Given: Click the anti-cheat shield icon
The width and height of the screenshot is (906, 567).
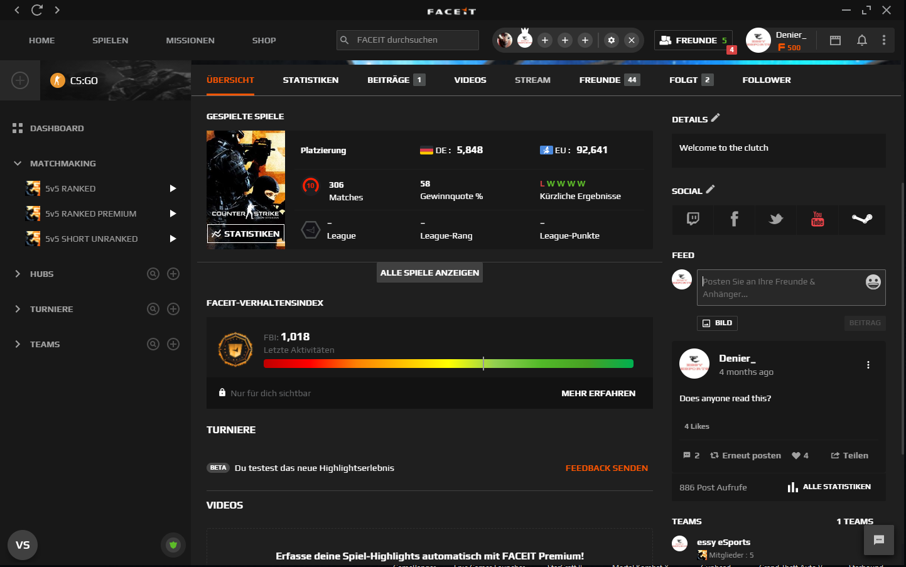Looking at the screenshot, I should 173,545.
